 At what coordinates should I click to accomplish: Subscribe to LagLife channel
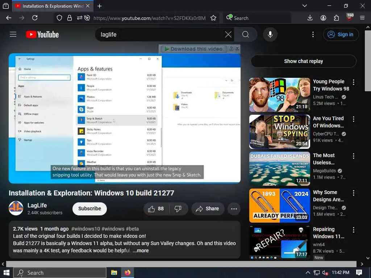coord(90,209)
